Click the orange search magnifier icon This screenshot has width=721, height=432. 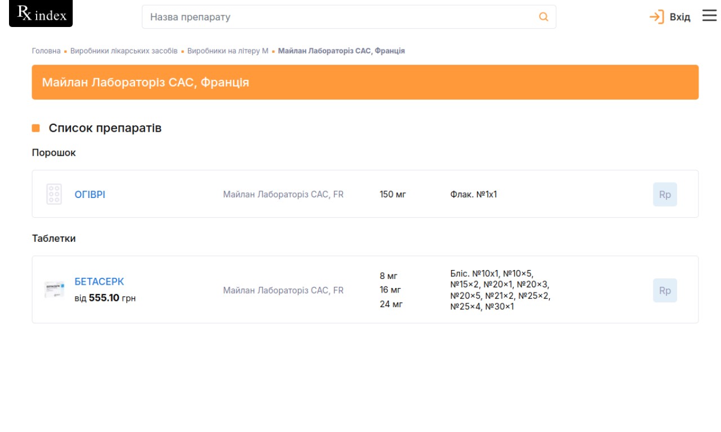(544, 17)
